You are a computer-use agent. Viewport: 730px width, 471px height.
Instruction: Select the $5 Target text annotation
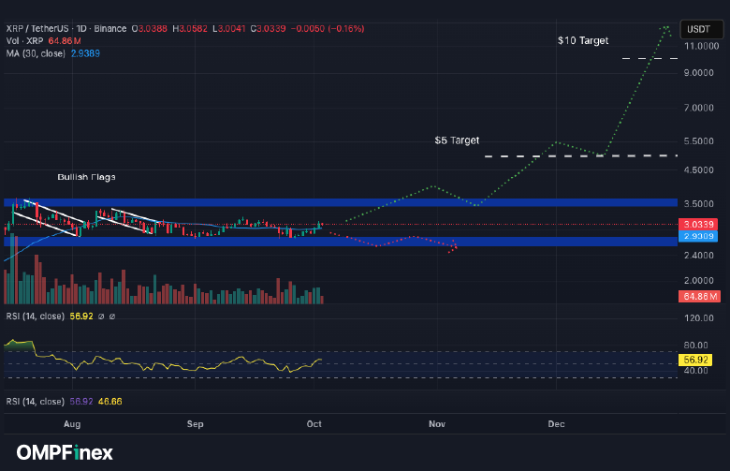(x=457, y=140)
